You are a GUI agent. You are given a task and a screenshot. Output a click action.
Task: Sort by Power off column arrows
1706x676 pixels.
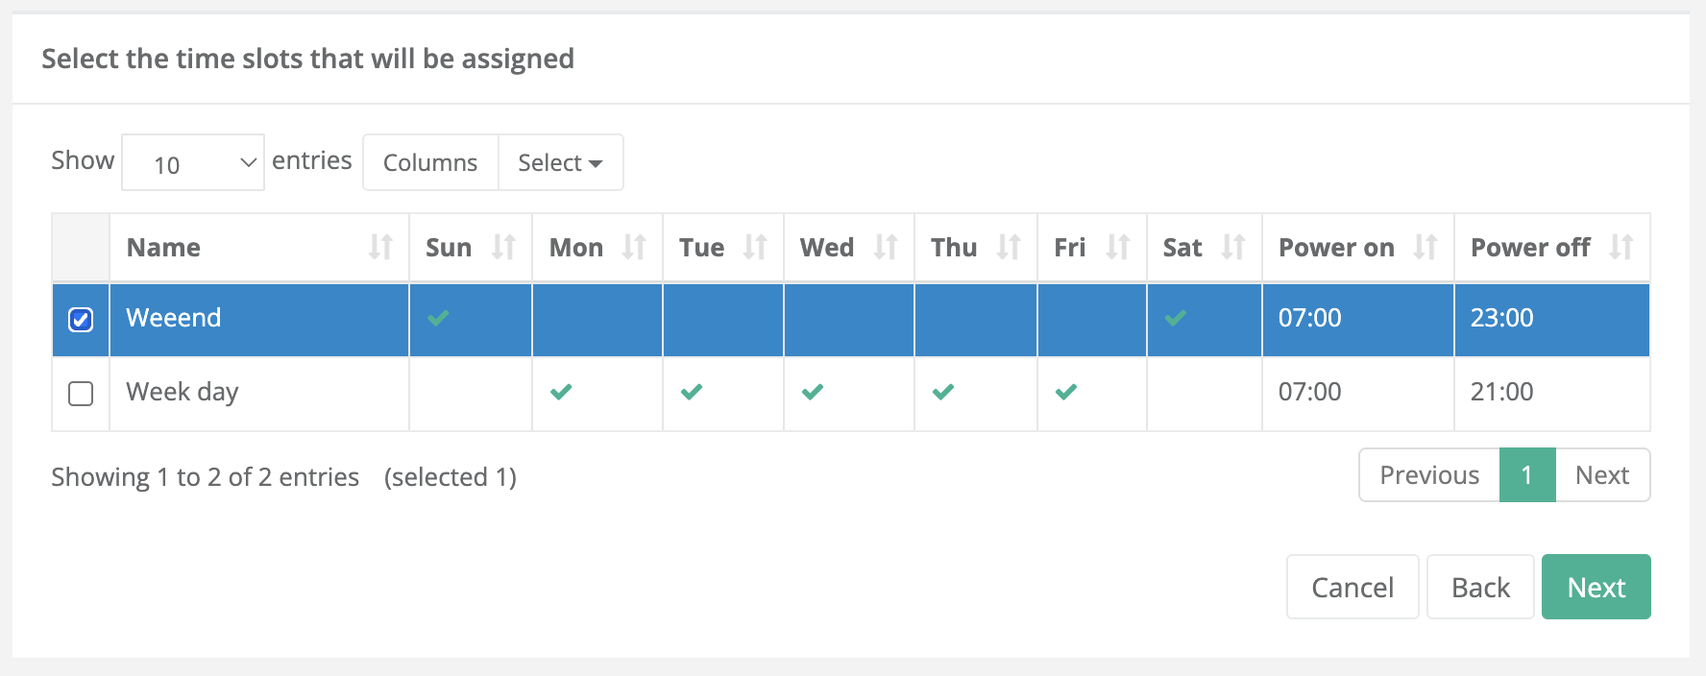(x=1621, y=248)
